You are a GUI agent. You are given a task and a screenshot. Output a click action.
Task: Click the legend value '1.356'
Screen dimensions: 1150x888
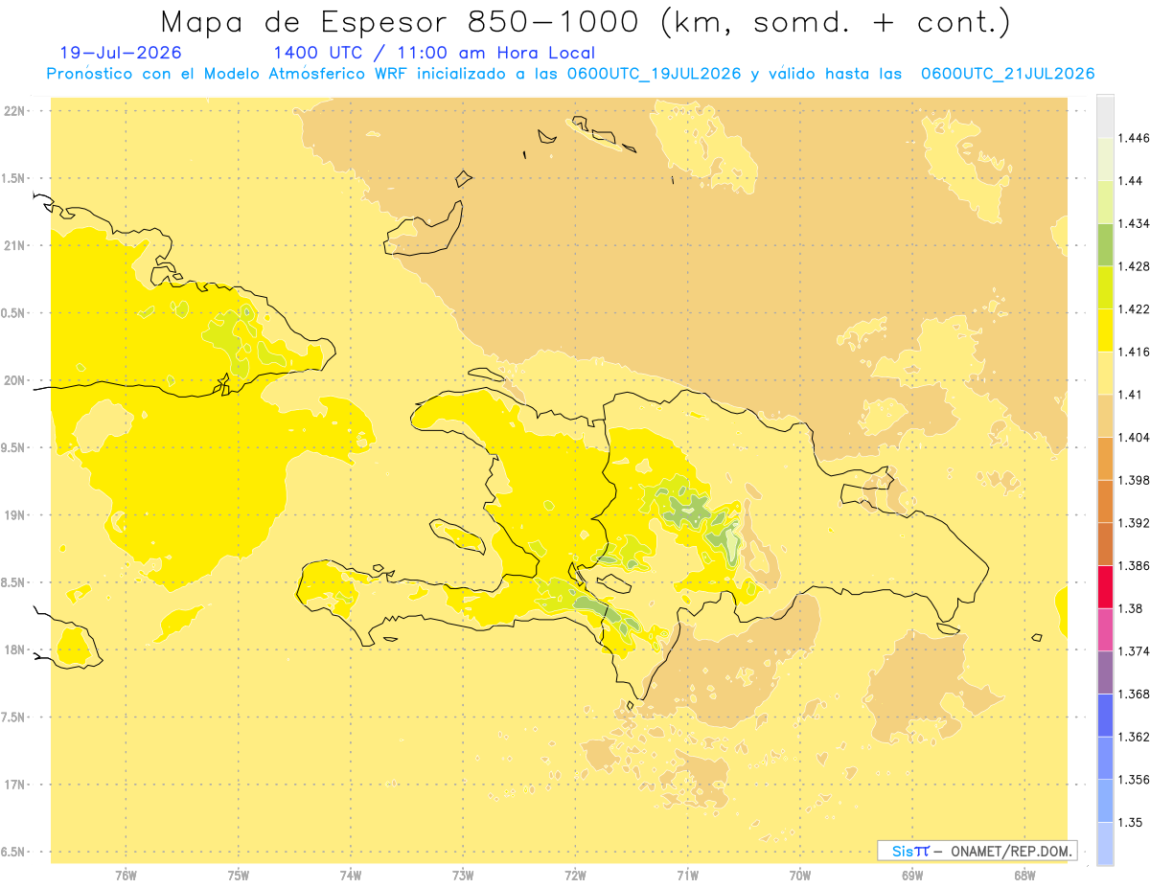[1134, 780]
